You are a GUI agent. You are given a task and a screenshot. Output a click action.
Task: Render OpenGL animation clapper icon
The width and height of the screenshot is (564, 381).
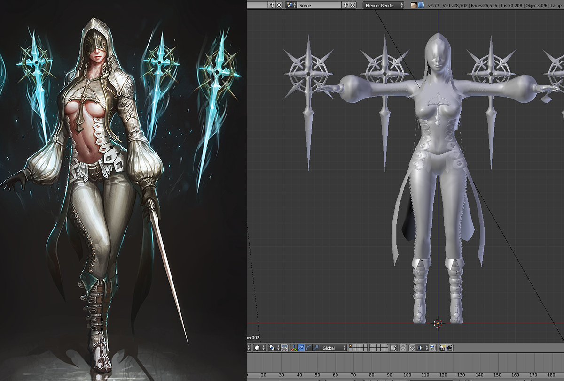point(450,348)
